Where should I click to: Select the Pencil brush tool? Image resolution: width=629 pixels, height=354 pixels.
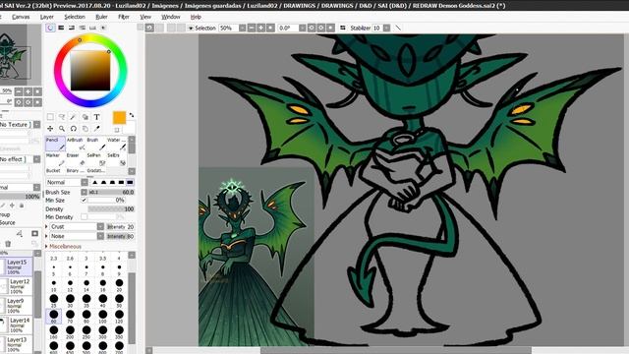[55, 144]
